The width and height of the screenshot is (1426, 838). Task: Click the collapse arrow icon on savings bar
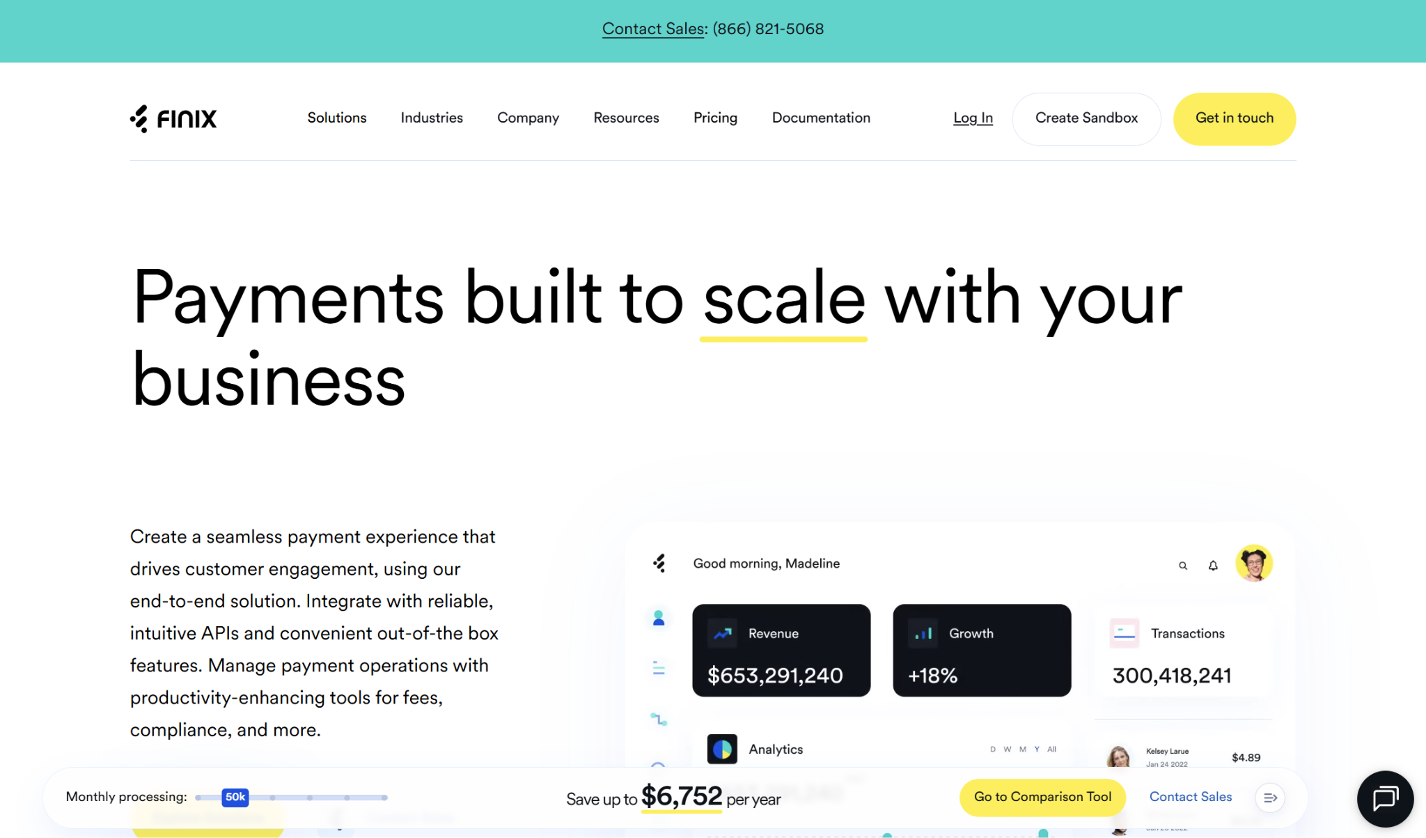pos(1270,798)
